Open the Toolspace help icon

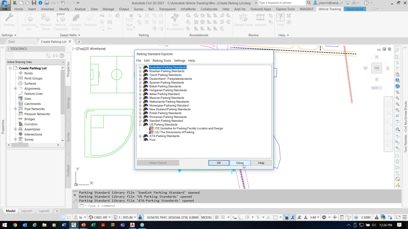(62, 55)
